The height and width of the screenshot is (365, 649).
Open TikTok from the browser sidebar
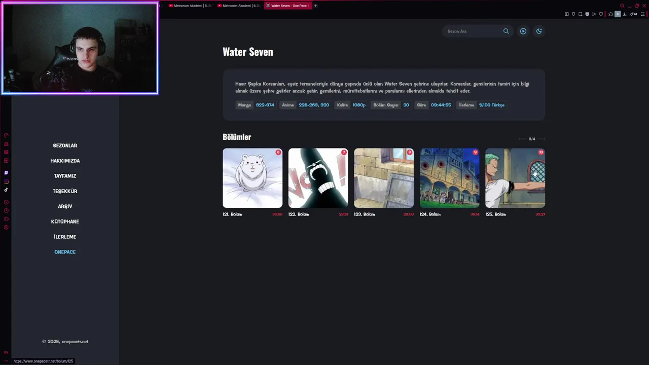tap(6, 190)
